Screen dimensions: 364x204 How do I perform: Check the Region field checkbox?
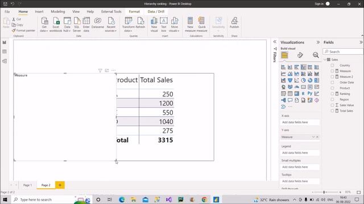pos(332,100)
